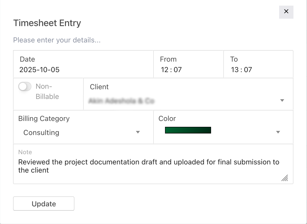307x224 pixels.
Task: Click the date value 2025-10-05
Action: (x=39, y=70)
